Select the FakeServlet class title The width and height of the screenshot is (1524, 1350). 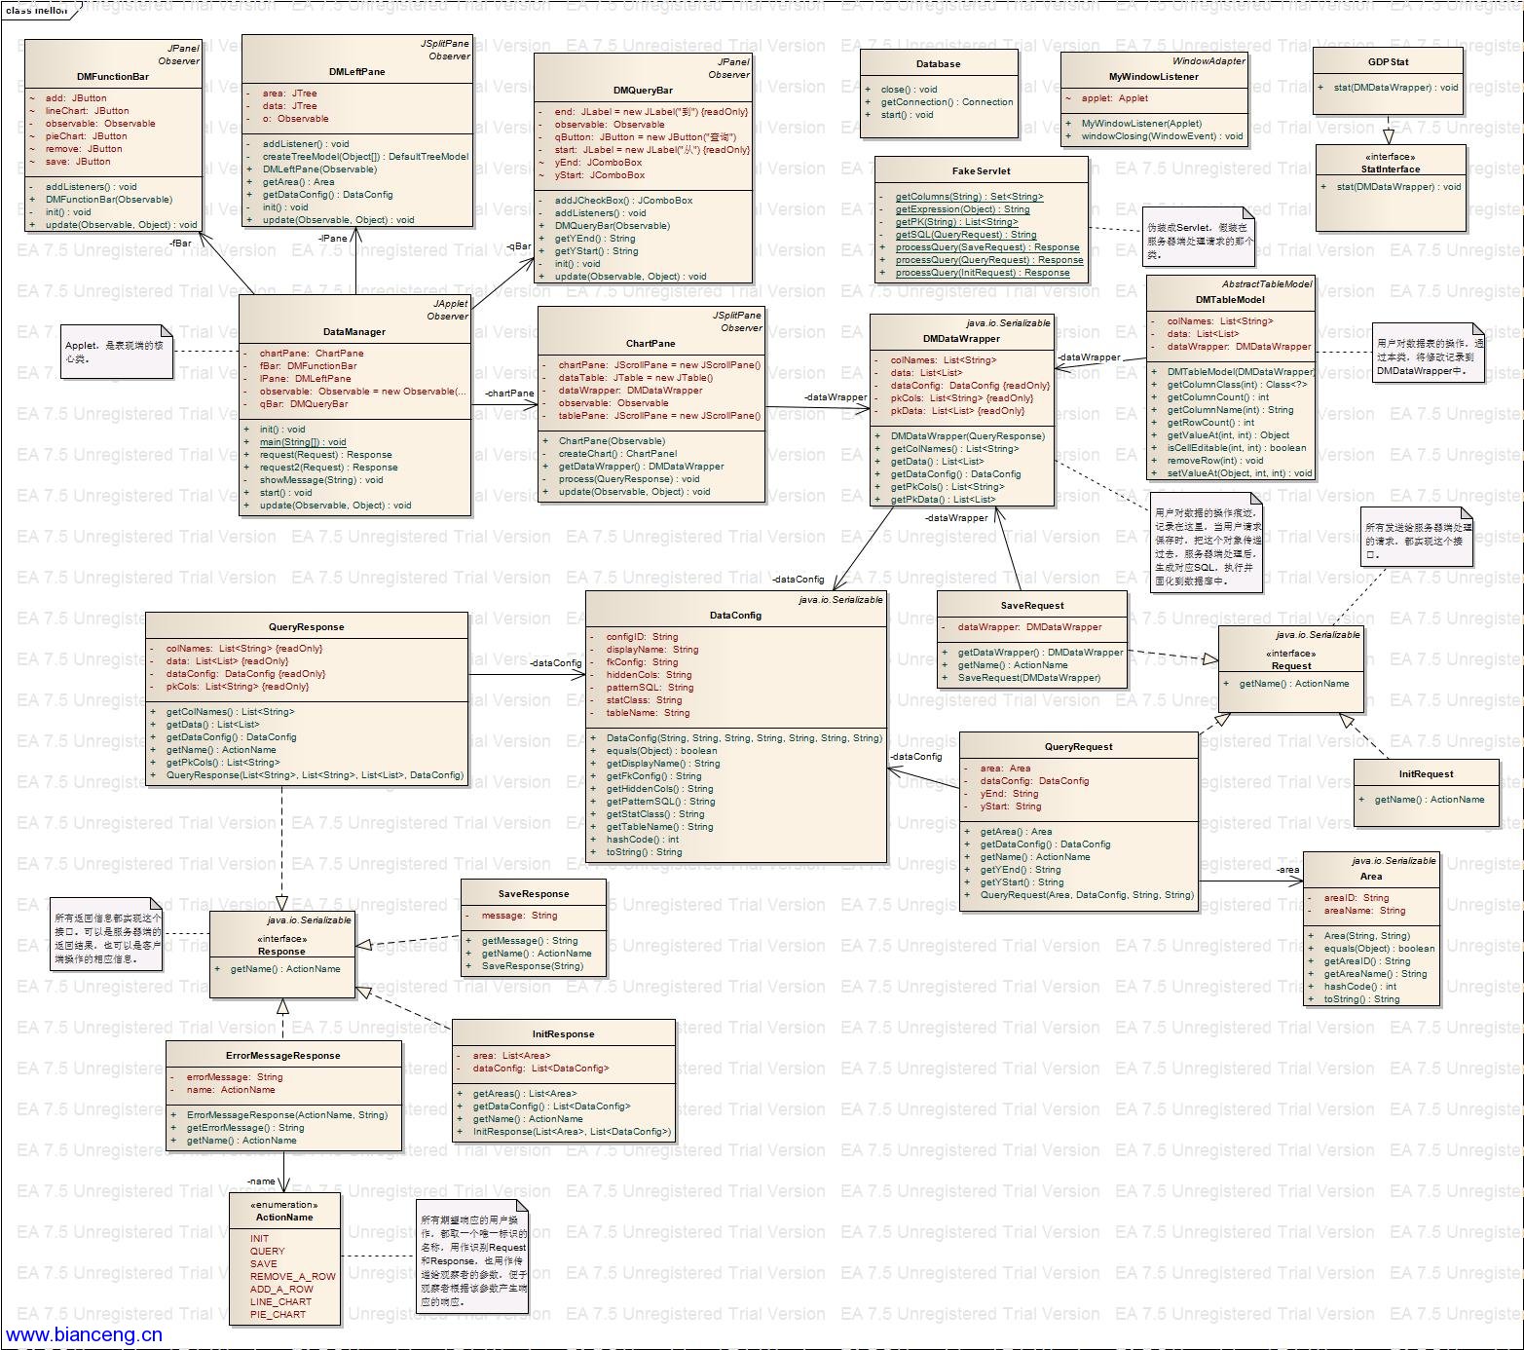[981, 171]
